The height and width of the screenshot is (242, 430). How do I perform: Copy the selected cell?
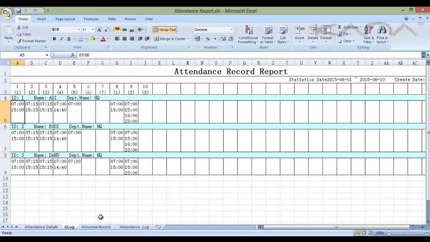[x=24, y=34]
